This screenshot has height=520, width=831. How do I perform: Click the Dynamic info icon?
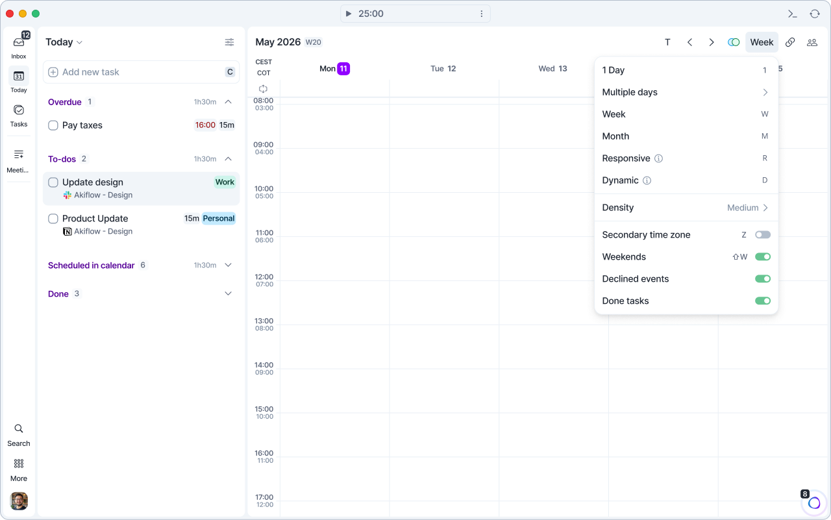click(x=647, y=180)
